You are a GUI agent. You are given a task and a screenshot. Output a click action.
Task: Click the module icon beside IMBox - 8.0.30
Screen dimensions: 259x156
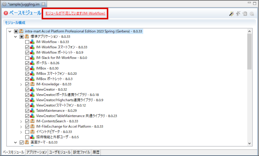coord(32,68)
